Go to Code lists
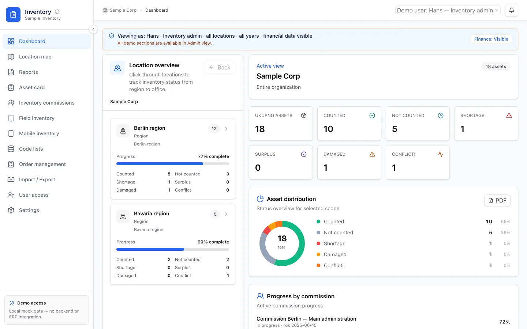This screenshot has height=329, width=527. point(47,149)
